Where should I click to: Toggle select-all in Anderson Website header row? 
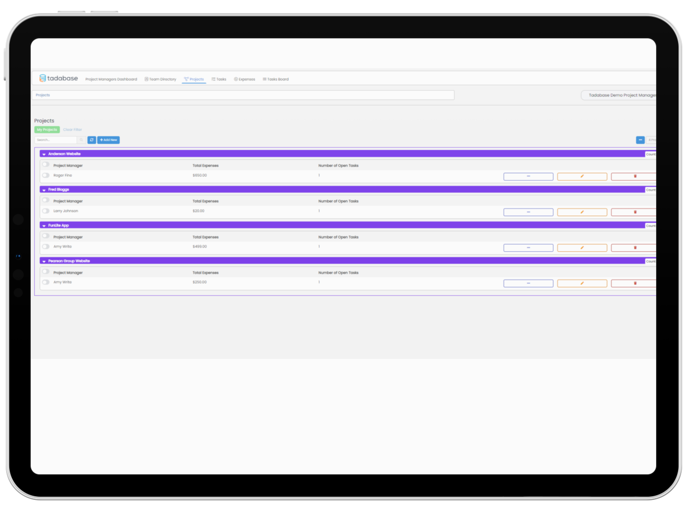pos(46,165)
